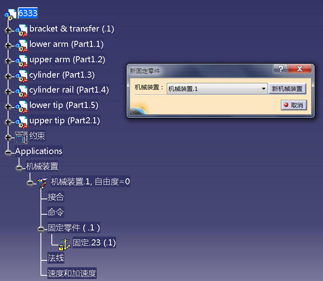Select the 命令 tree item
Viewport: 323px width, 281px height.
click(x=55, y=212)
